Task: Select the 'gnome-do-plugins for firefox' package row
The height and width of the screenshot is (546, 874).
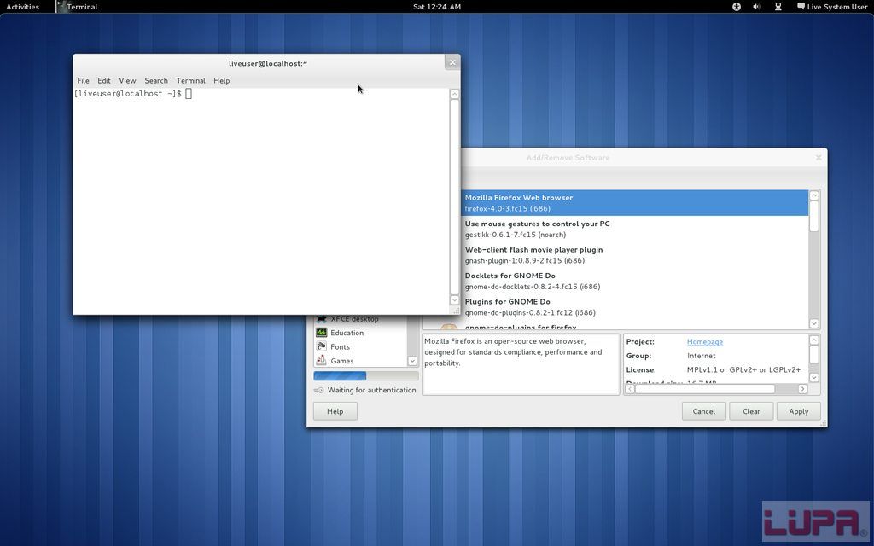Action: [x=616, y=327]
